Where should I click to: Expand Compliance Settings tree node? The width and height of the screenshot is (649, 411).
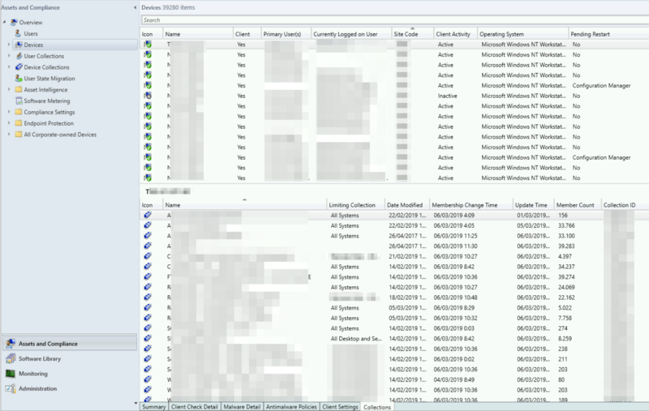coord(9,111)
